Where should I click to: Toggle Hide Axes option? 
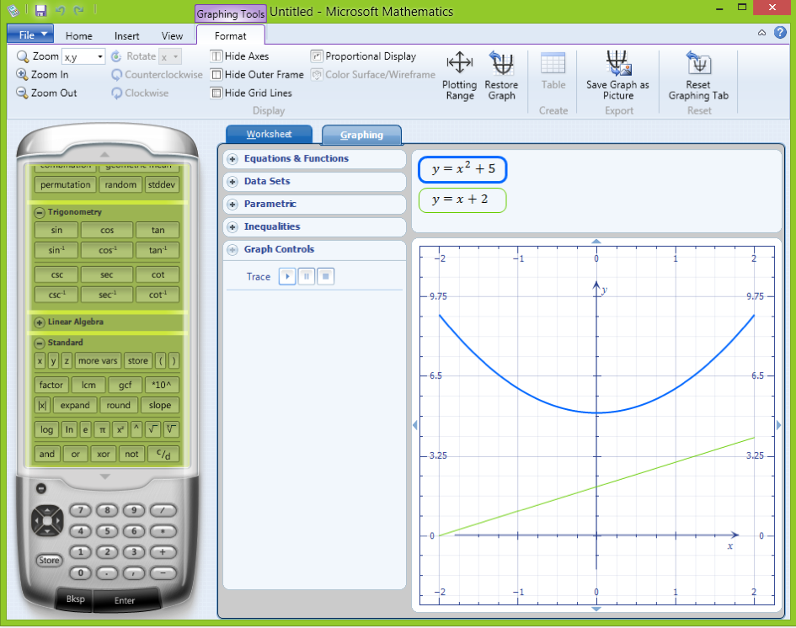[216, 56]
